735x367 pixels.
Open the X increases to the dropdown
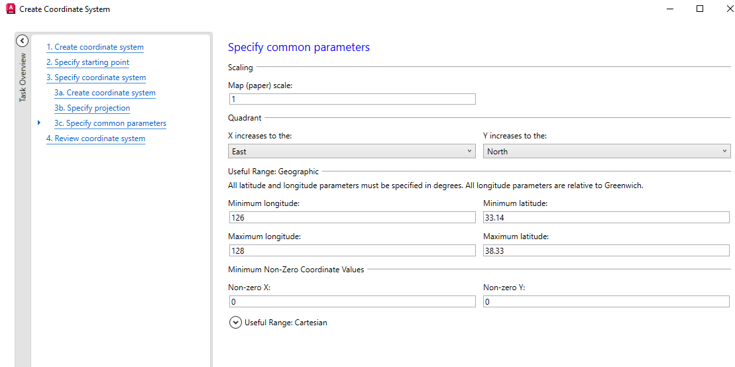coord(351,151)
